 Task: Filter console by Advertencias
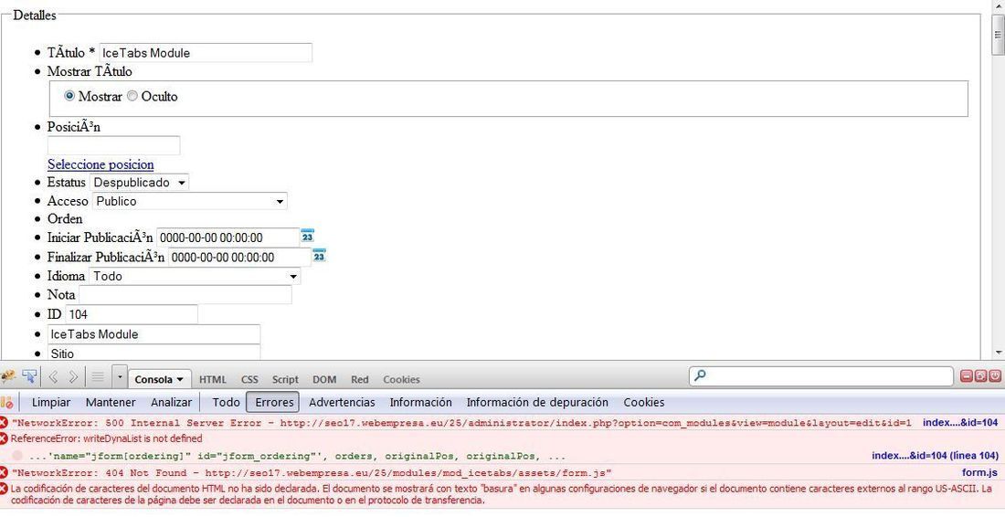(x=342, y=402)
